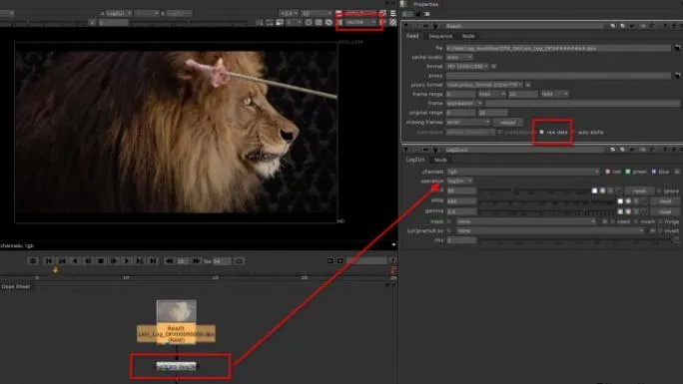Click reset button for gamma

[665, 211]
